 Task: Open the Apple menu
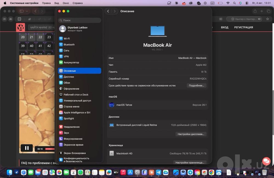click(x=5, y=3)
